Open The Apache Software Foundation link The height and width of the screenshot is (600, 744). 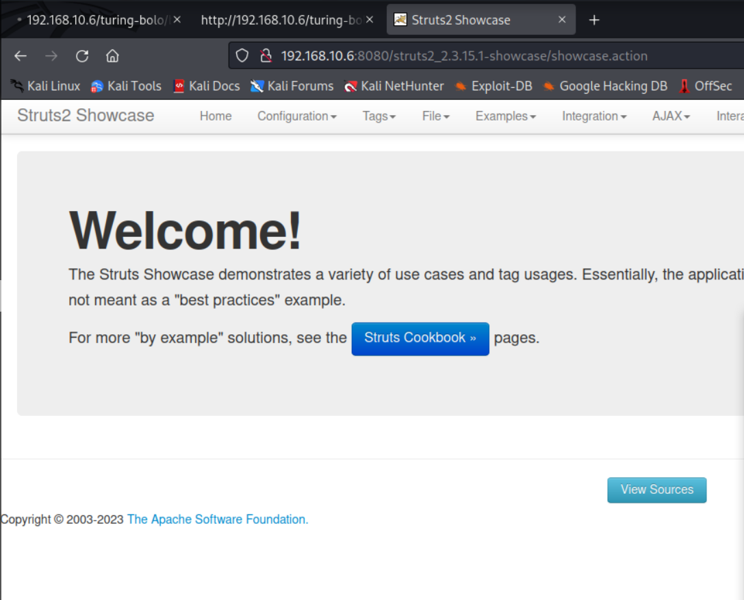click(x=218, y=519)
